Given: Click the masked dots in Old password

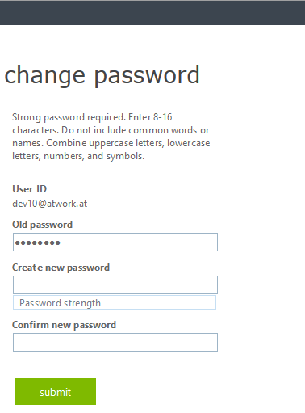Looking at the screenshot, I should tap(38, 242).
